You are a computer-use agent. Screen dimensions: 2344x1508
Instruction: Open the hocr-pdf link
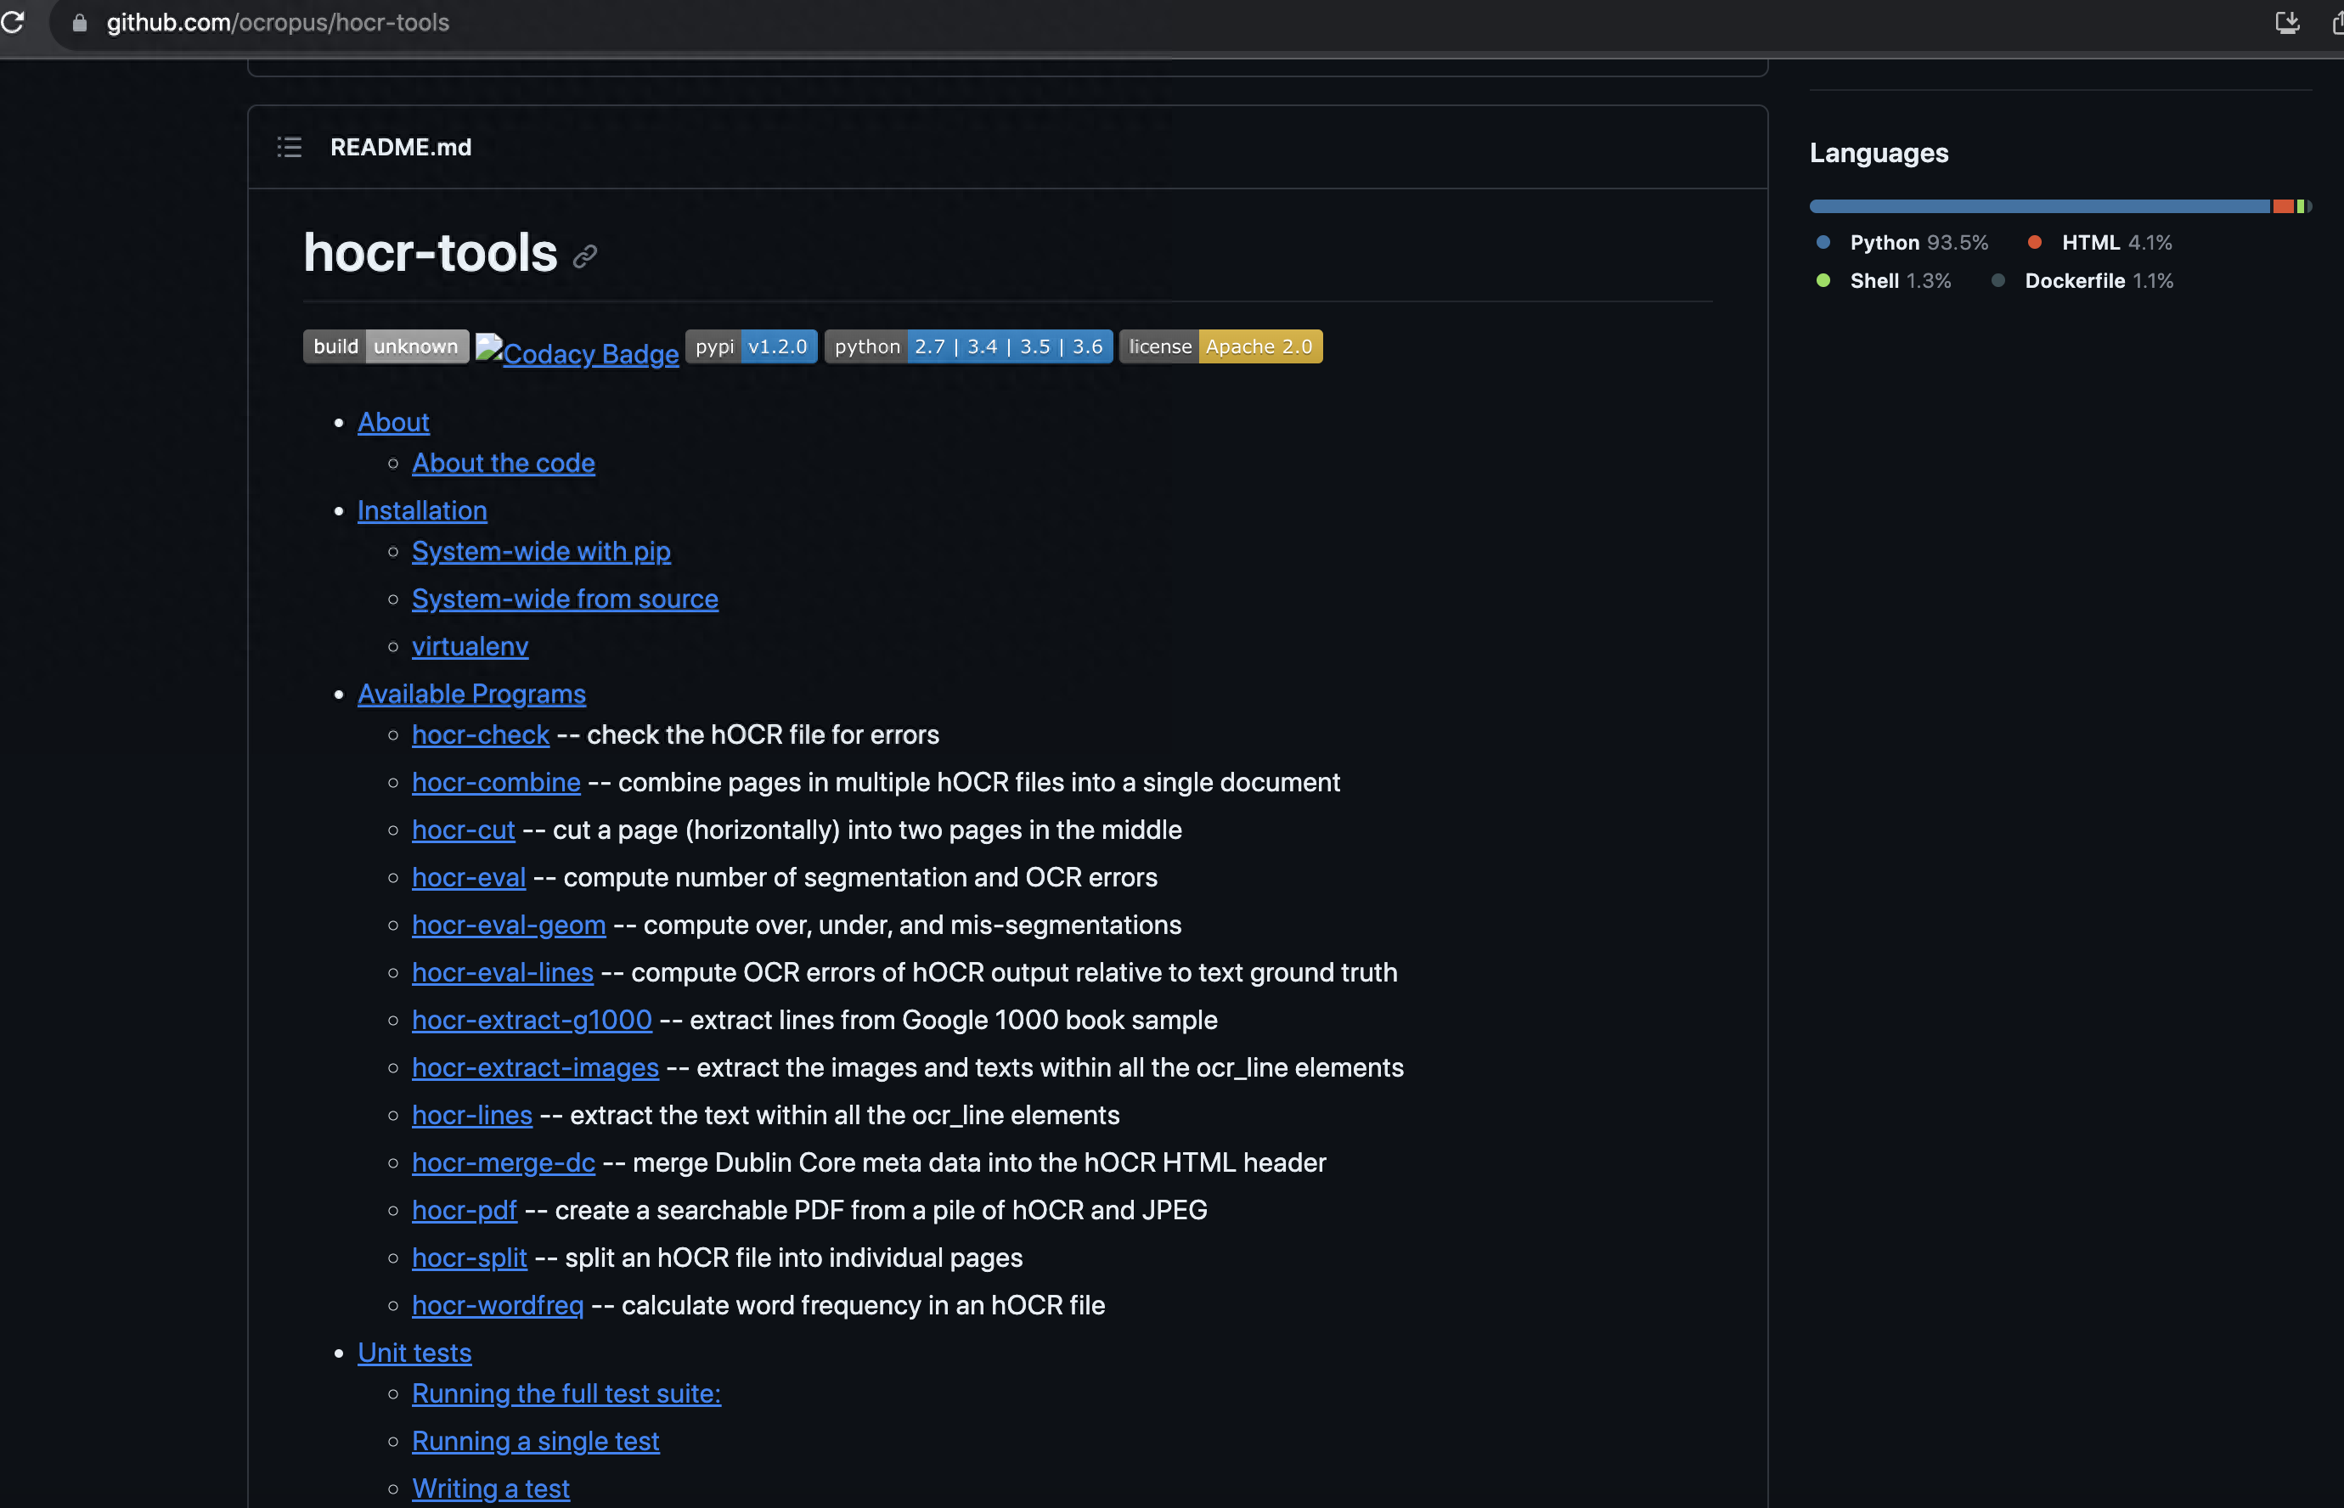click(x=463, y=1209)
